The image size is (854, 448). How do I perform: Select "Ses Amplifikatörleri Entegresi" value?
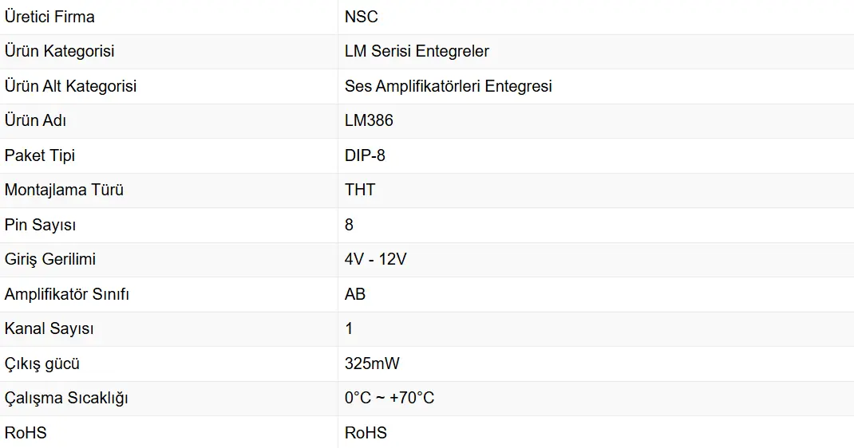449,86
